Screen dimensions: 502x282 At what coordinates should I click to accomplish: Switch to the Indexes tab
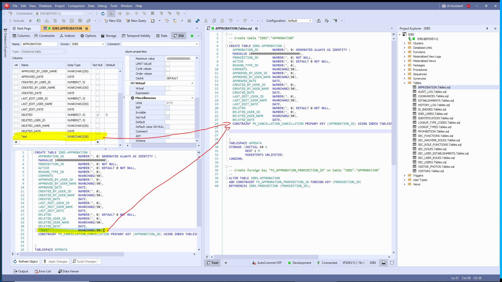click(67, 36)
